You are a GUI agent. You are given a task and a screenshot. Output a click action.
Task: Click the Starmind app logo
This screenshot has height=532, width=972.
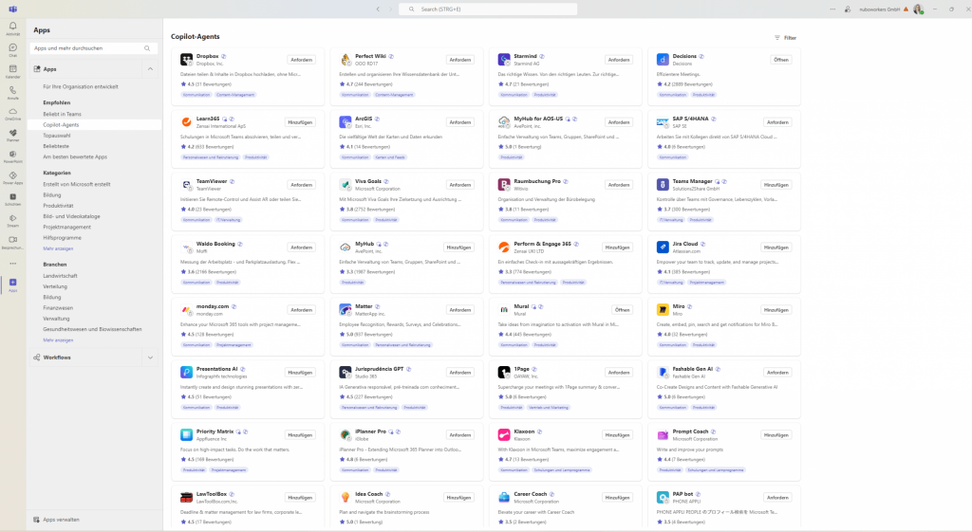[x=504, y=60]
